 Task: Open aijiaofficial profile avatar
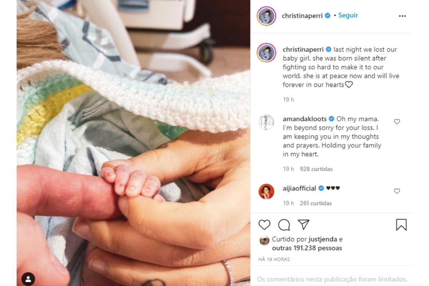click(x=266, y=192)
